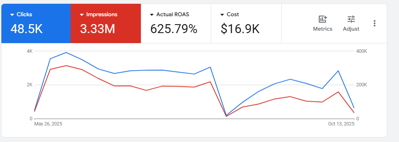Click the 400K right axis label
The height and width of the screenshot is (142, 399).
[362, 51]
